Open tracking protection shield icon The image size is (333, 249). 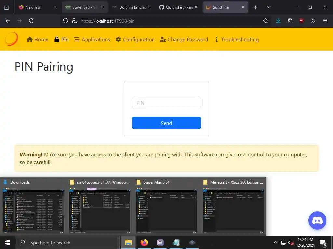[x=66, y=21]
